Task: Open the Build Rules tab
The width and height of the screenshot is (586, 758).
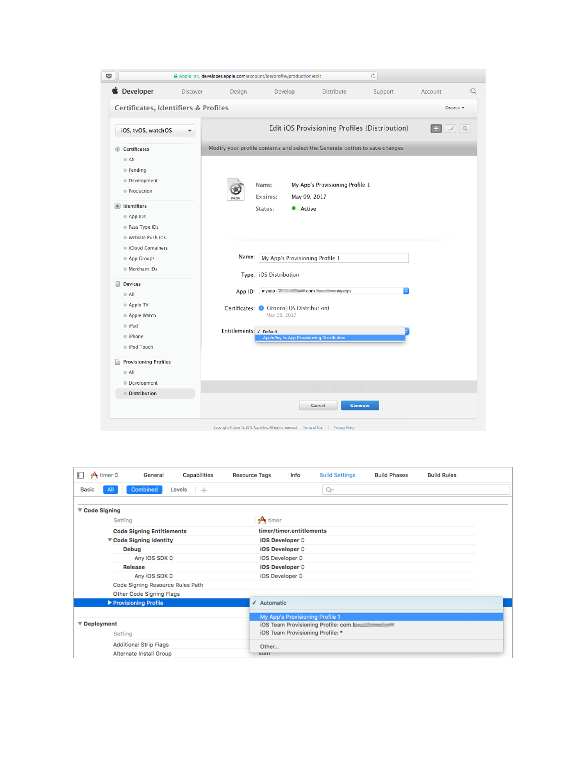Action: (x=442, y=475)
